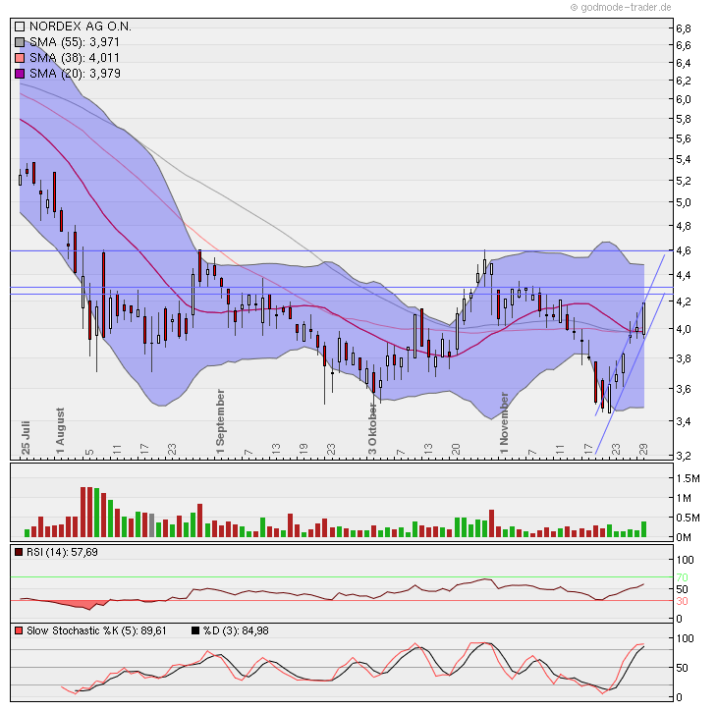Click the single gray volume bar
Viewport: 717px width, 711px height.
click(152, 525)
